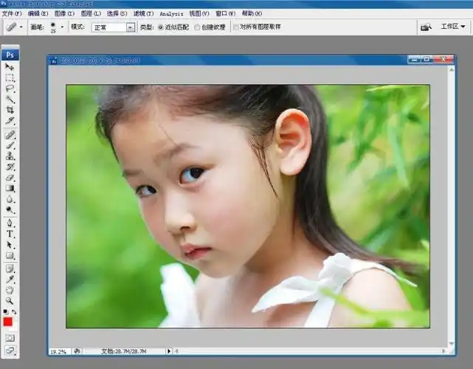Choose the 创建纹理 radio option
Viewport: 473px width, 369px height.
[x=197, y=27]
